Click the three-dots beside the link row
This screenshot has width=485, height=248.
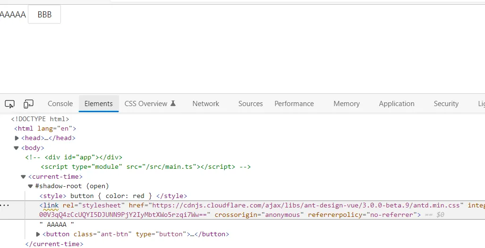pyautogui.click(x=5, y=206)
